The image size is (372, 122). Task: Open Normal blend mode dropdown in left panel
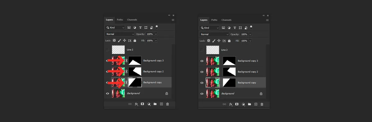click(x=120, y=34)
